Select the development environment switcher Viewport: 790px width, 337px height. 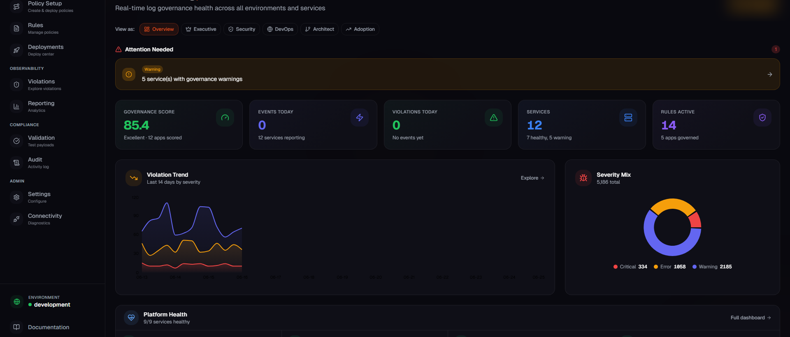click(52, 302)
